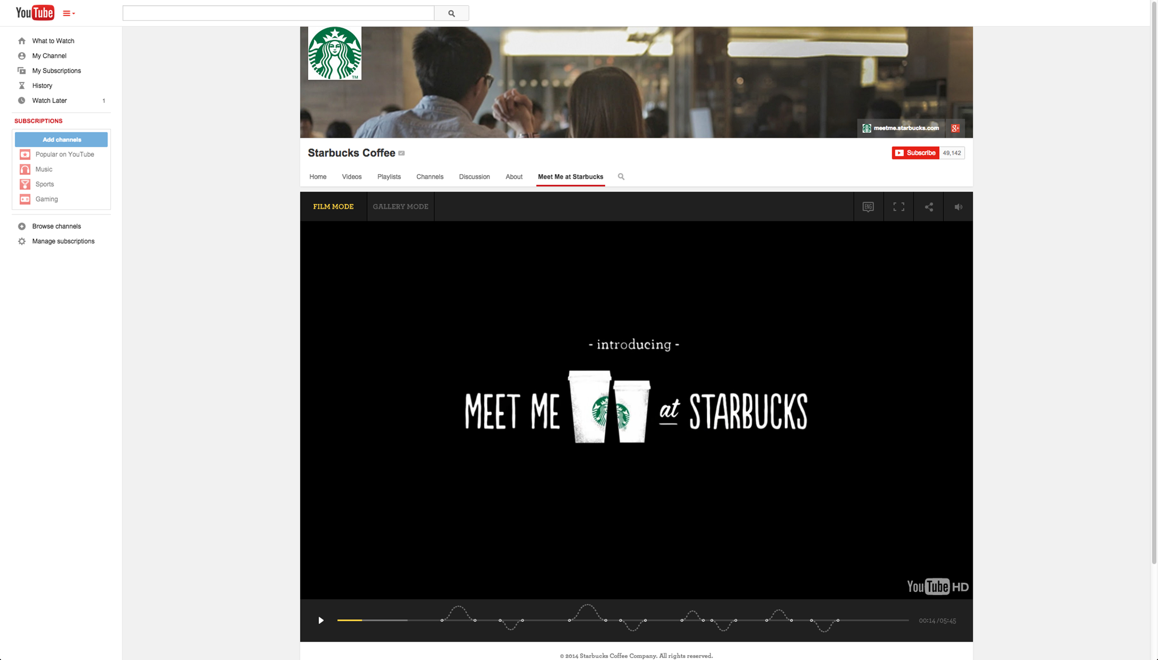Switch to Gallery Mode

(x=400, y=207)
